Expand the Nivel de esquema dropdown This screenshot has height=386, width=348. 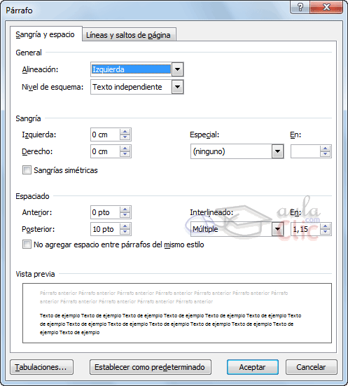[x=177, y=87]
